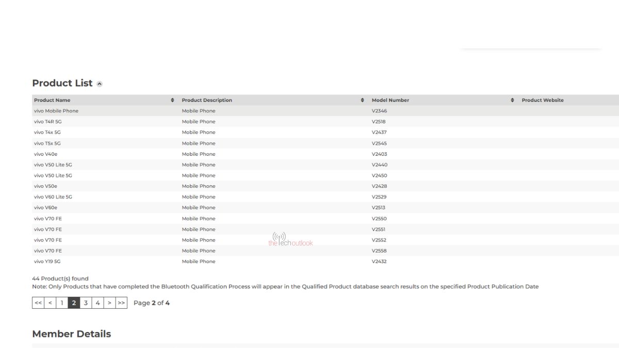619x348 pixels.
Task: Sort by Product Name column arrows
Action: 172,100
